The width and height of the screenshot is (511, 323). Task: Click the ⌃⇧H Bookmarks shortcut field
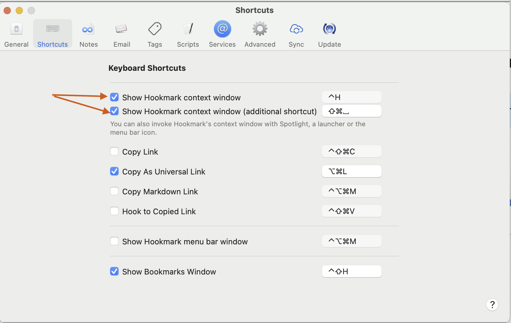(352, 271)
